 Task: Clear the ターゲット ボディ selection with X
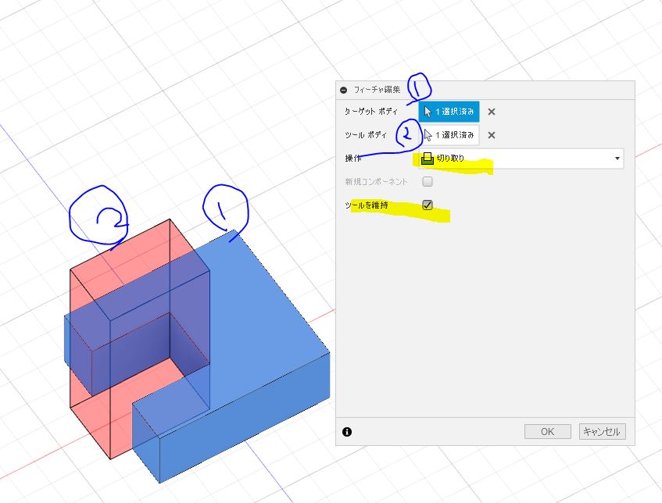click(x=492, y=112)
